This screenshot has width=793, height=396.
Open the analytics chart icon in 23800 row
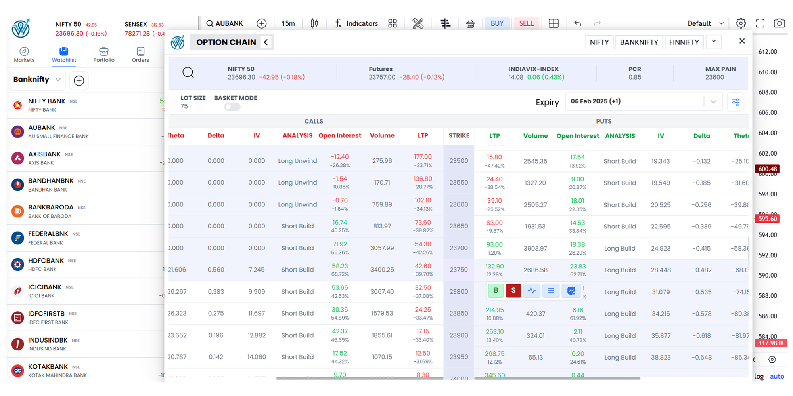click(571, 291)
